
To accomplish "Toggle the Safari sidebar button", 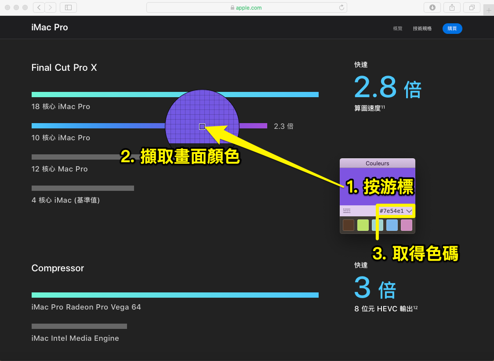I will (x=69, y=7).
